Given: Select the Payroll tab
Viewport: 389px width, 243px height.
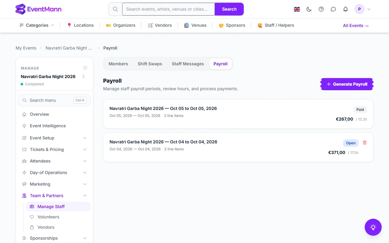Looking at the screenshot, I should (221, 64).
